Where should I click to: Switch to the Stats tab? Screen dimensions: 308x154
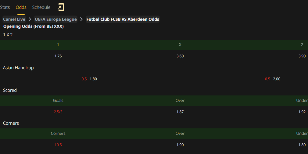tap(5, 7)
